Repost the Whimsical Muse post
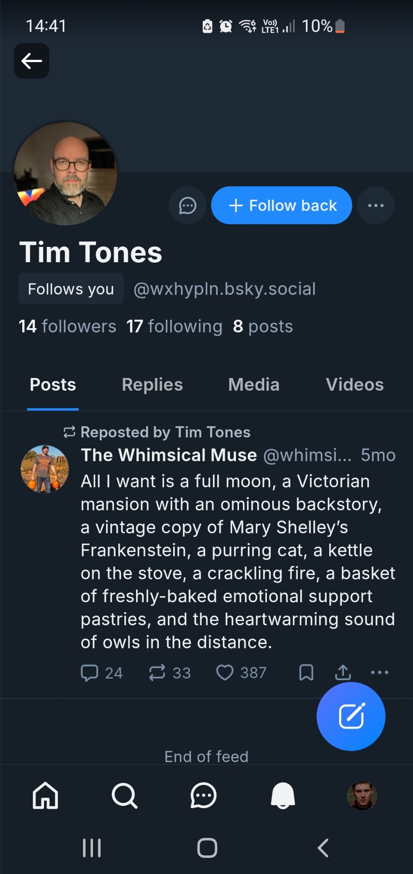413x874 pixels. [x=157, y=673]
